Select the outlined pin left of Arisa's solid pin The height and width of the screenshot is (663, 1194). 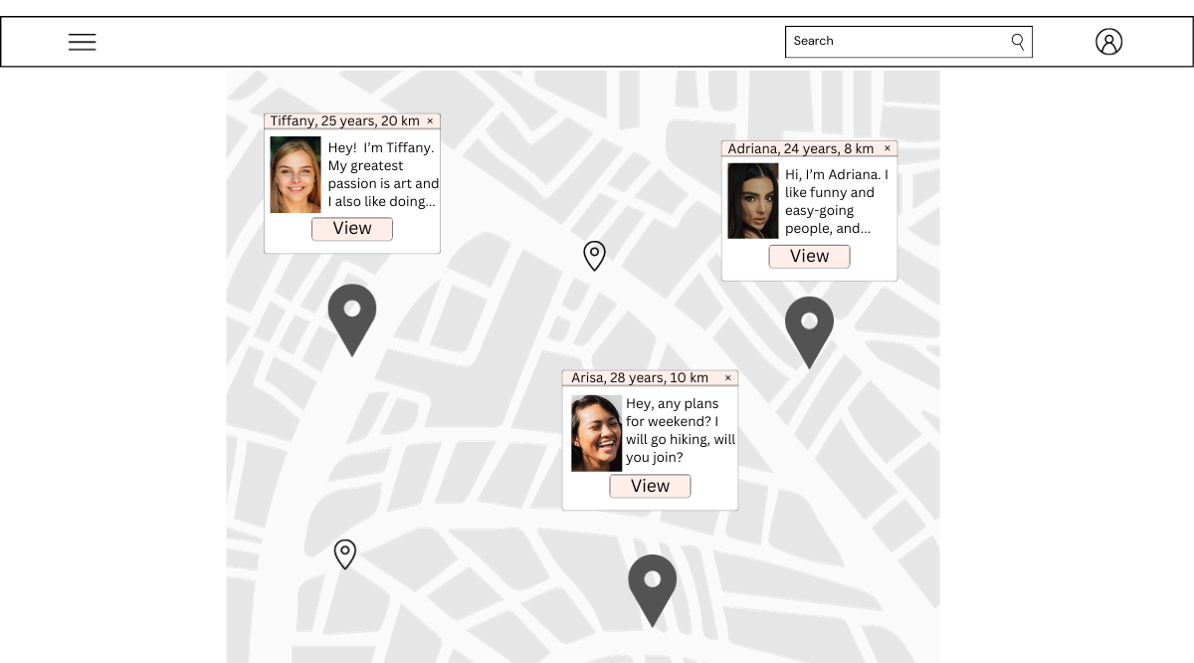point(344,553)
